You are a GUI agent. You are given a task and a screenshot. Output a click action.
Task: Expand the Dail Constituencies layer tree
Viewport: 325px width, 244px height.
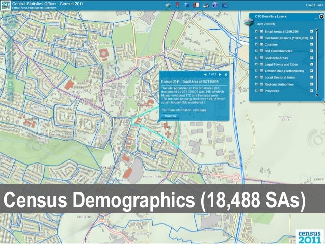256,51
